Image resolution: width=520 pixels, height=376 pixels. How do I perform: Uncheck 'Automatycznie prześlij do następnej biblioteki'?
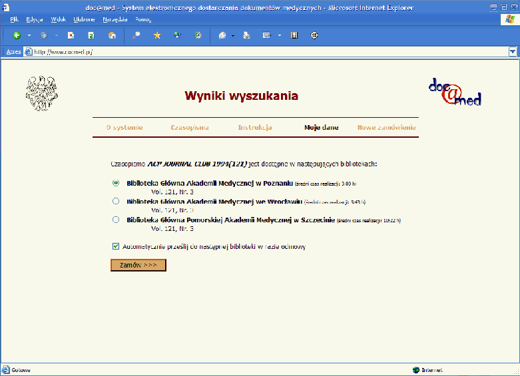coord(116,247)
